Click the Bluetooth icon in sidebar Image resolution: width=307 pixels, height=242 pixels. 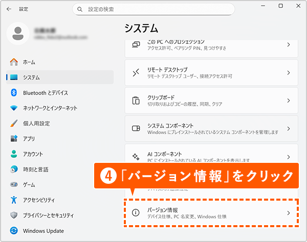click(14, 93)
